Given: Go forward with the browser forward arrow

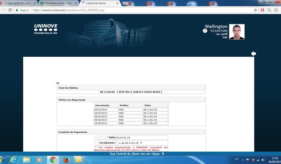Looking at the screenshot, I should tap(4, 10).
